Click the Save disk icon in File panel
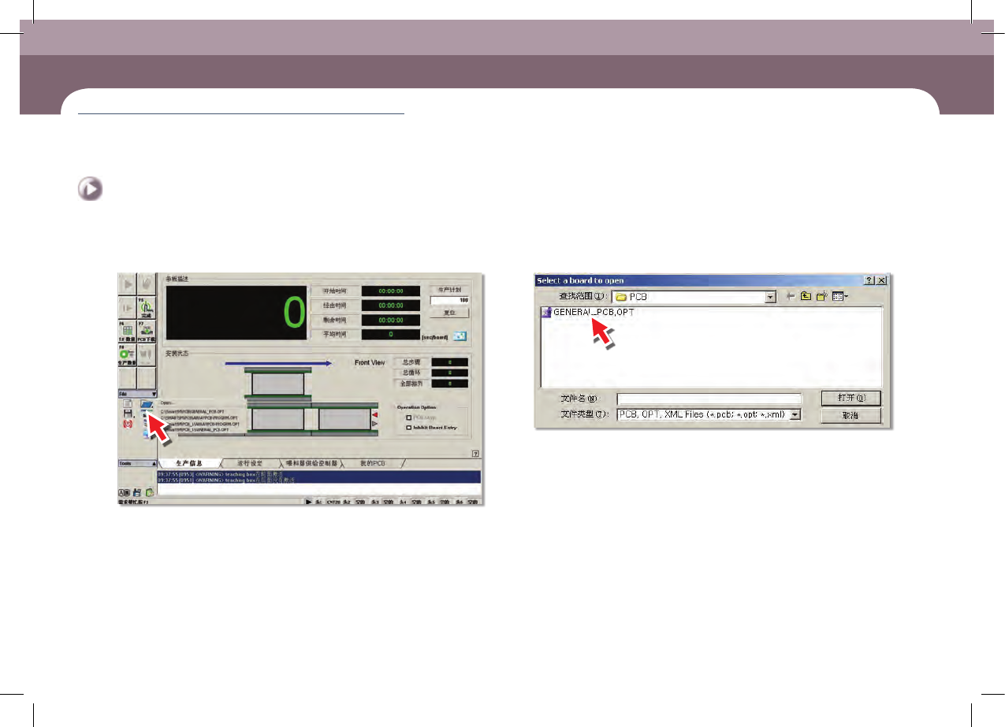Viewport: 1005px width, 727px height. [x=127, y=414]
